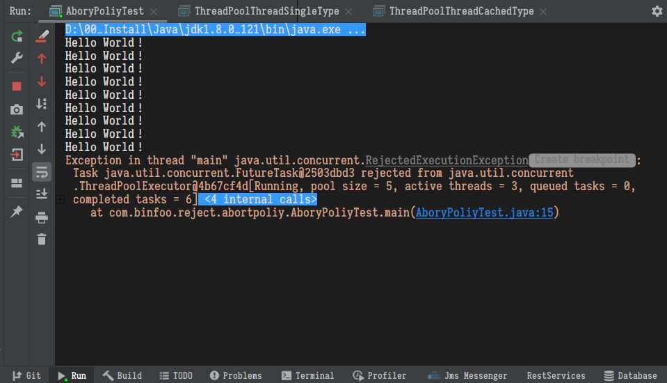Navigate to AboryPoliyTest.java:15 link

[485, 212]
